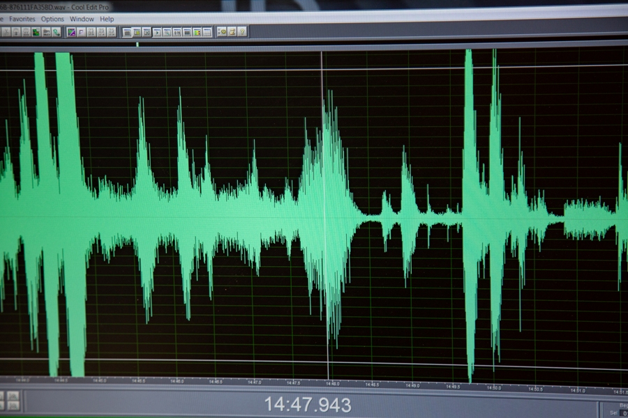628x418 pixels.
Task: Click the 14:47.943 time display
Action: (x=307, y=404)
